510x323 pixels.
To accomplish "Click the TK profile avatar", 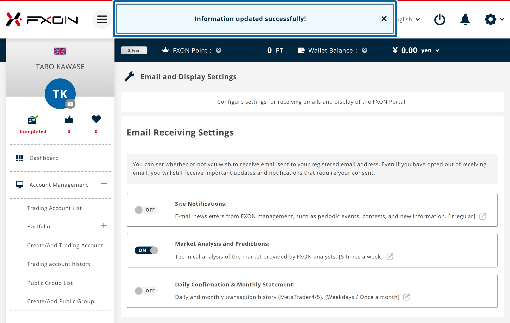I will 60,94.
